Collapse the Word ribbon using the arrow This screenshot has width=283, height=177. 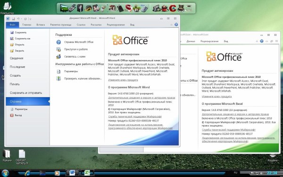coord(172,25)
